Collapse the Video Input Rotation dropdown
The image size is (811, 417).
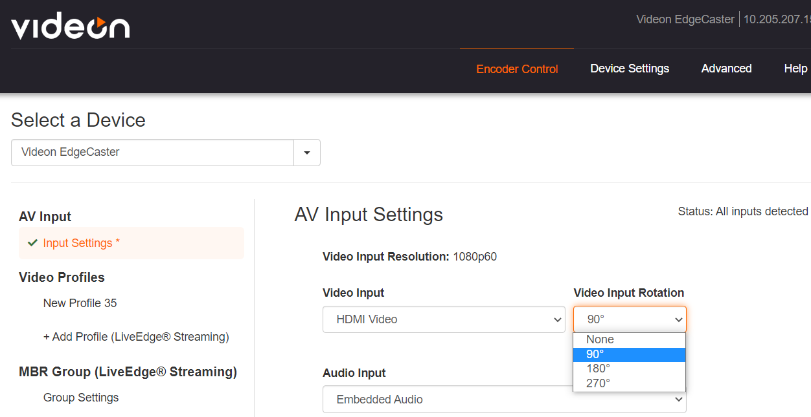(x=630, y=319)
